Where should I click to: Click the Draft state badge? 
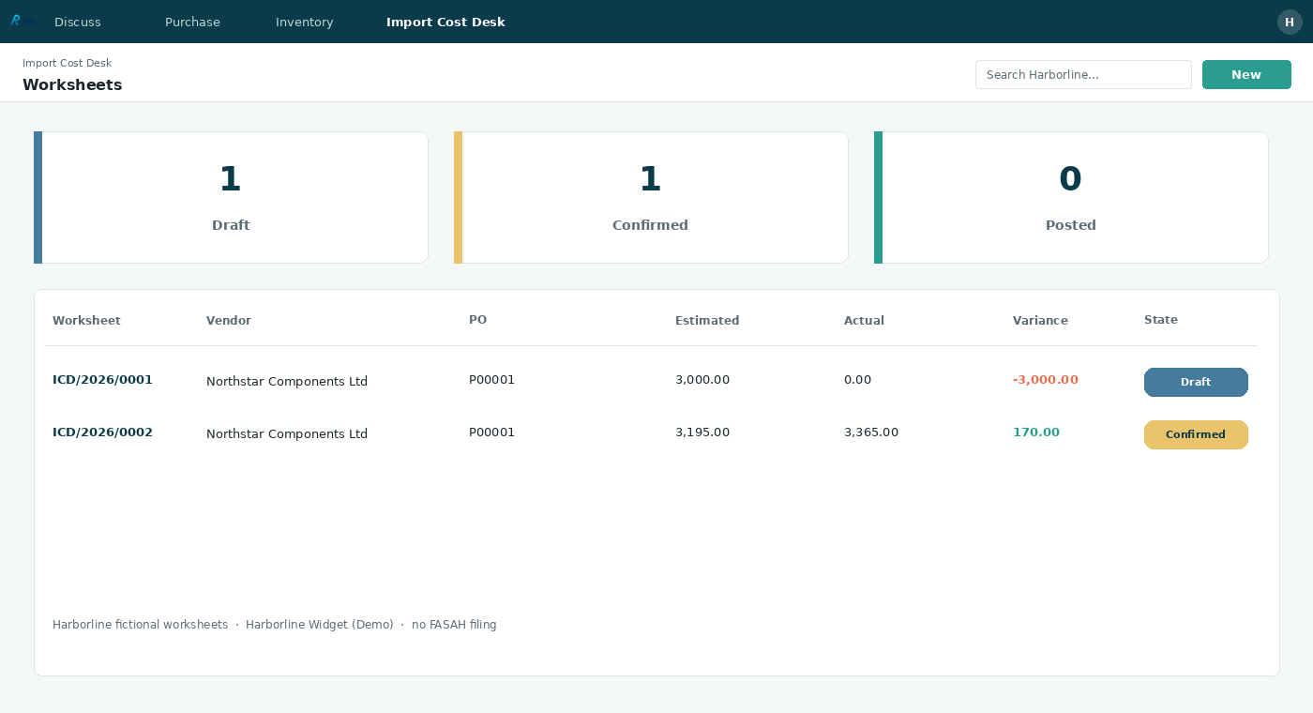(x=1196, y=382)
